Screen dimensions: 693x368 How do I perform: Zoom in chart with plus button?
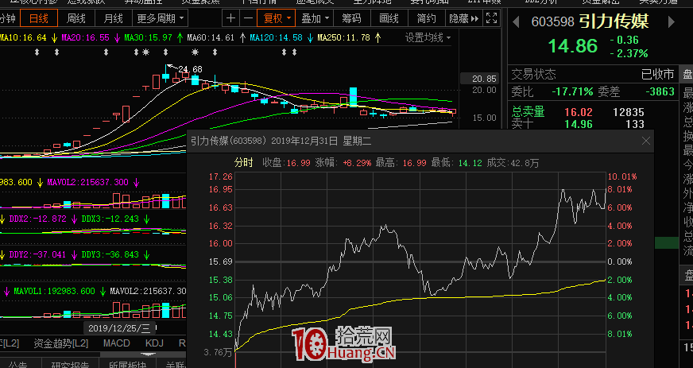coord(230,18)
